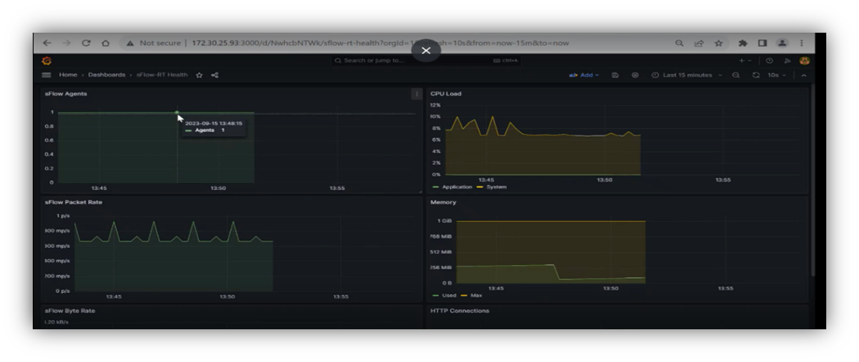Screen dimensions: 859x362
Task: Zoom out the time range
Action: point(736,75)
